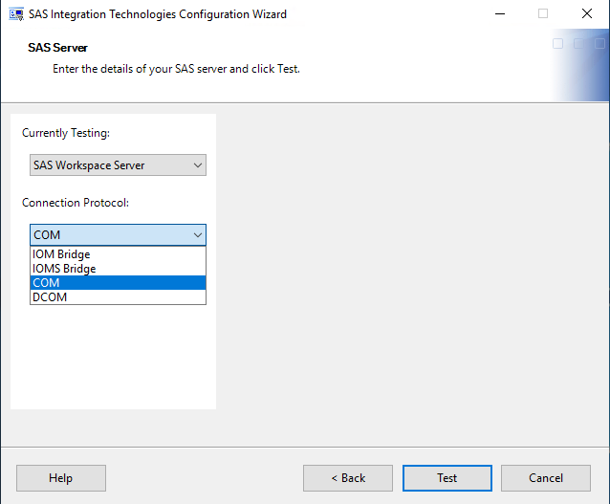Cancel the configuration wizard
This screenshot has height=504, width=610.
tap(546, 478)
